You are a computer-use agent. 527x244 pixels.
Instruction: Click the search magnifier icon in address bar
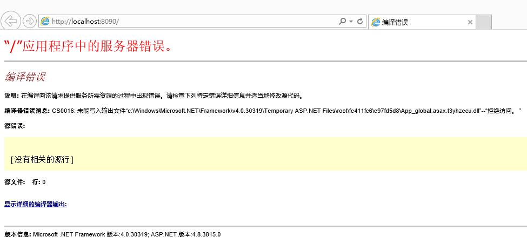click(x=342, y=22)
